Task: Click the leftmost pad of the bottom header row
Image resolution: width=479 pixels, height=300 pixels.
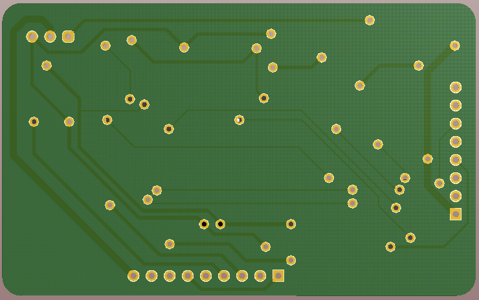Action: click(x=133, y=276)
